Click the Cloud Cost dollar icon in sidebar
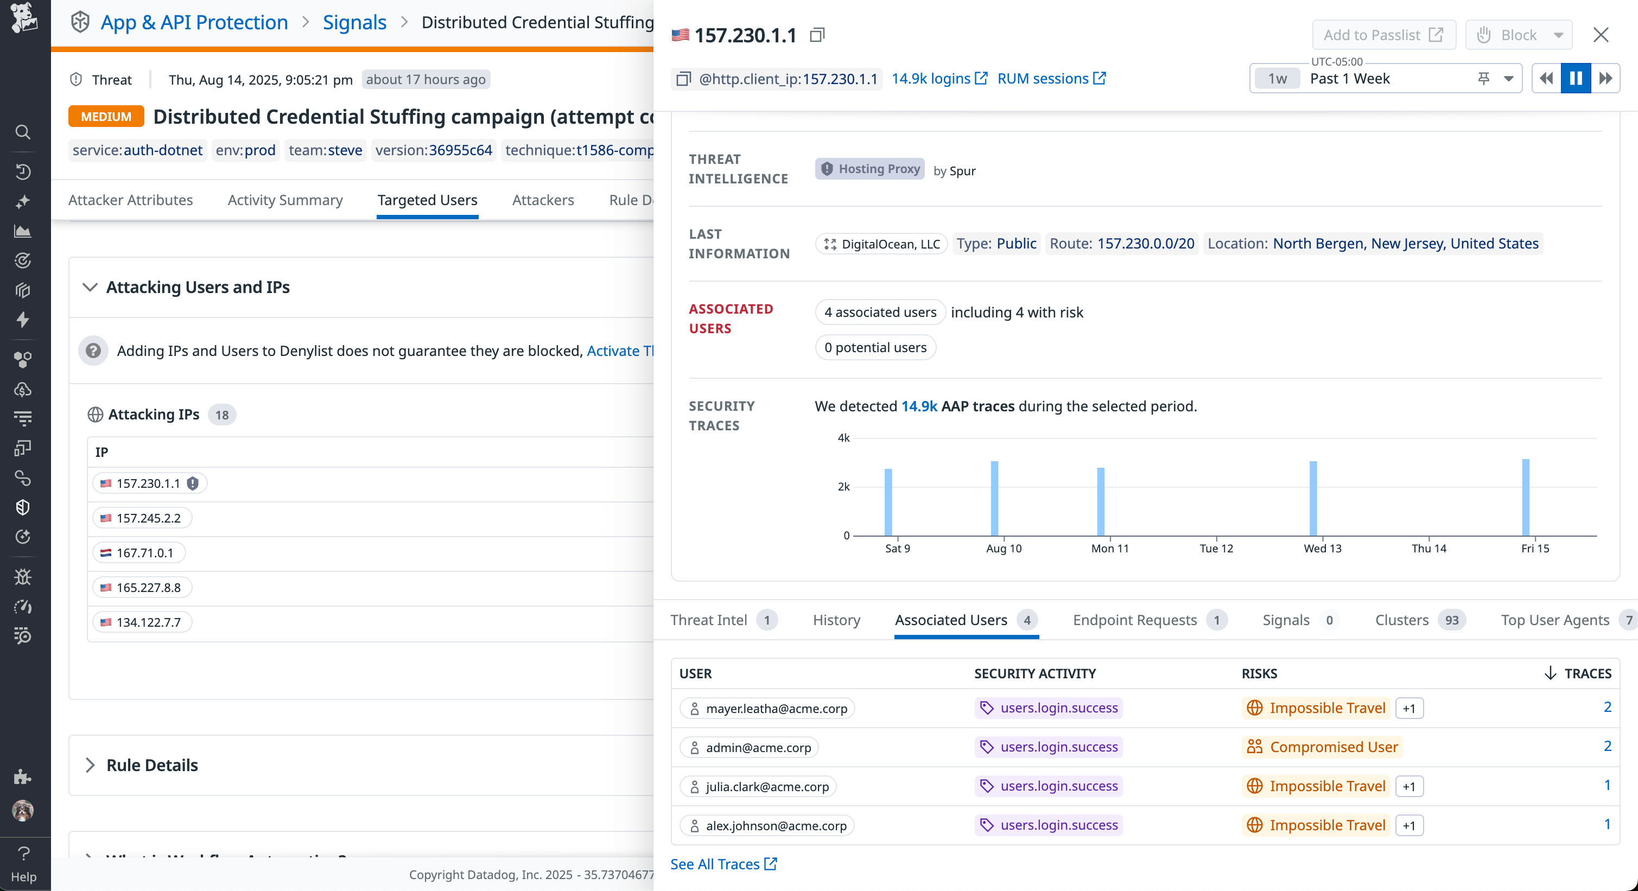The height and width of the screenshot is (891, 1638). tap(23, 390)
